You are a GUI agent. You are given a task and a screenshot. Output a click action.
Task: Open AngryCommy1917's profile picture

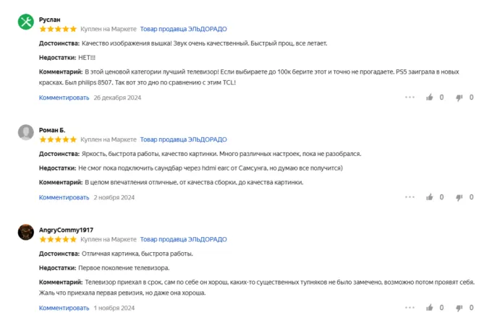(x=26, y=231)
